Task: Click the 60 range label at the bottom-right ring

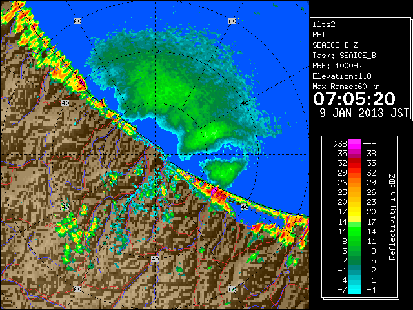Action: click(232, 289)
